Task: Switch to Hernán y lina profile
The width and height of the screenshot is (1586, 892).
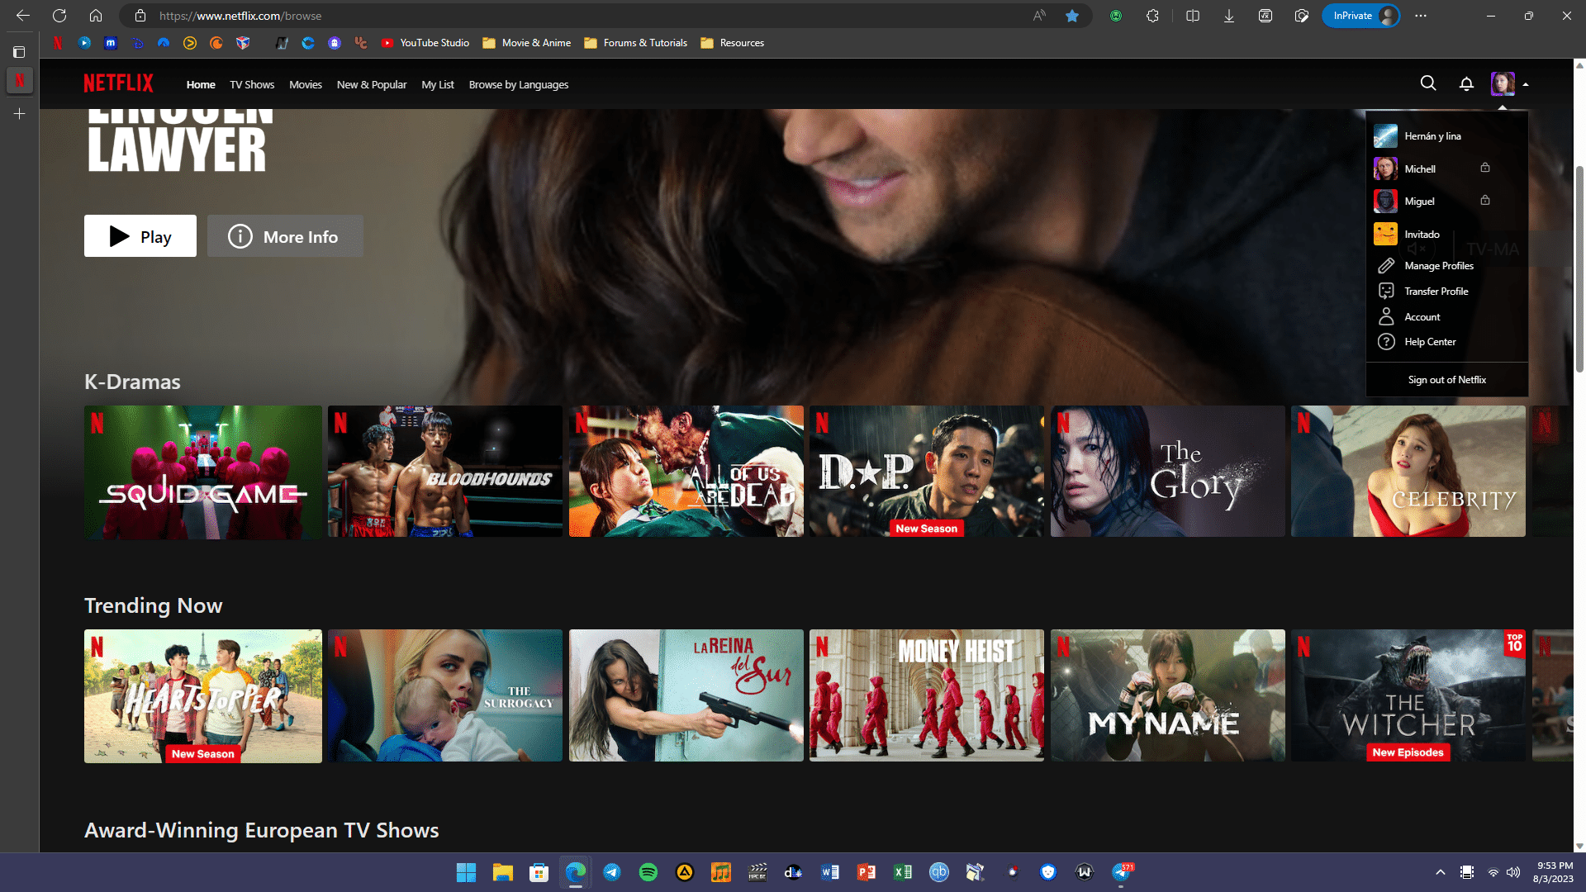Action: tap(1432, 136)
